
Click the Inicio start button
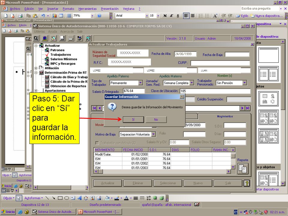coord(8,212)
